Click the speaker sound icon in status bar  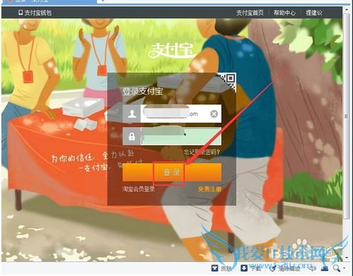pyautogui.click(x=313, y=268)
